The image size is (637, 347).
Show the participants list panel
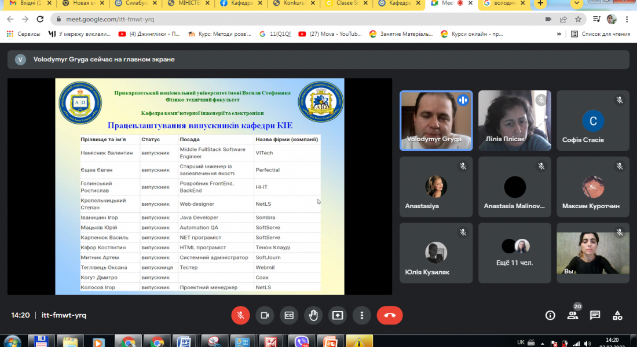coord(573,315)
